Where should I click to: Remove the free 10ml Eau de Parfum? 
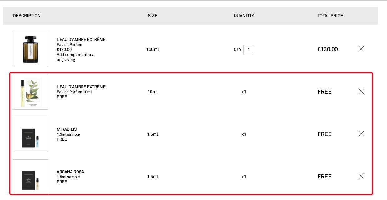[361, 91]
